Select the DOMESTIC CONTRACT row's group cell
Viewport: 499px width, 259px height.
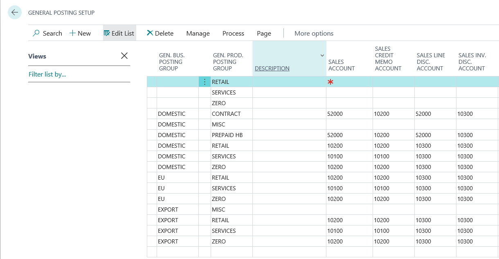pos(177,114)
